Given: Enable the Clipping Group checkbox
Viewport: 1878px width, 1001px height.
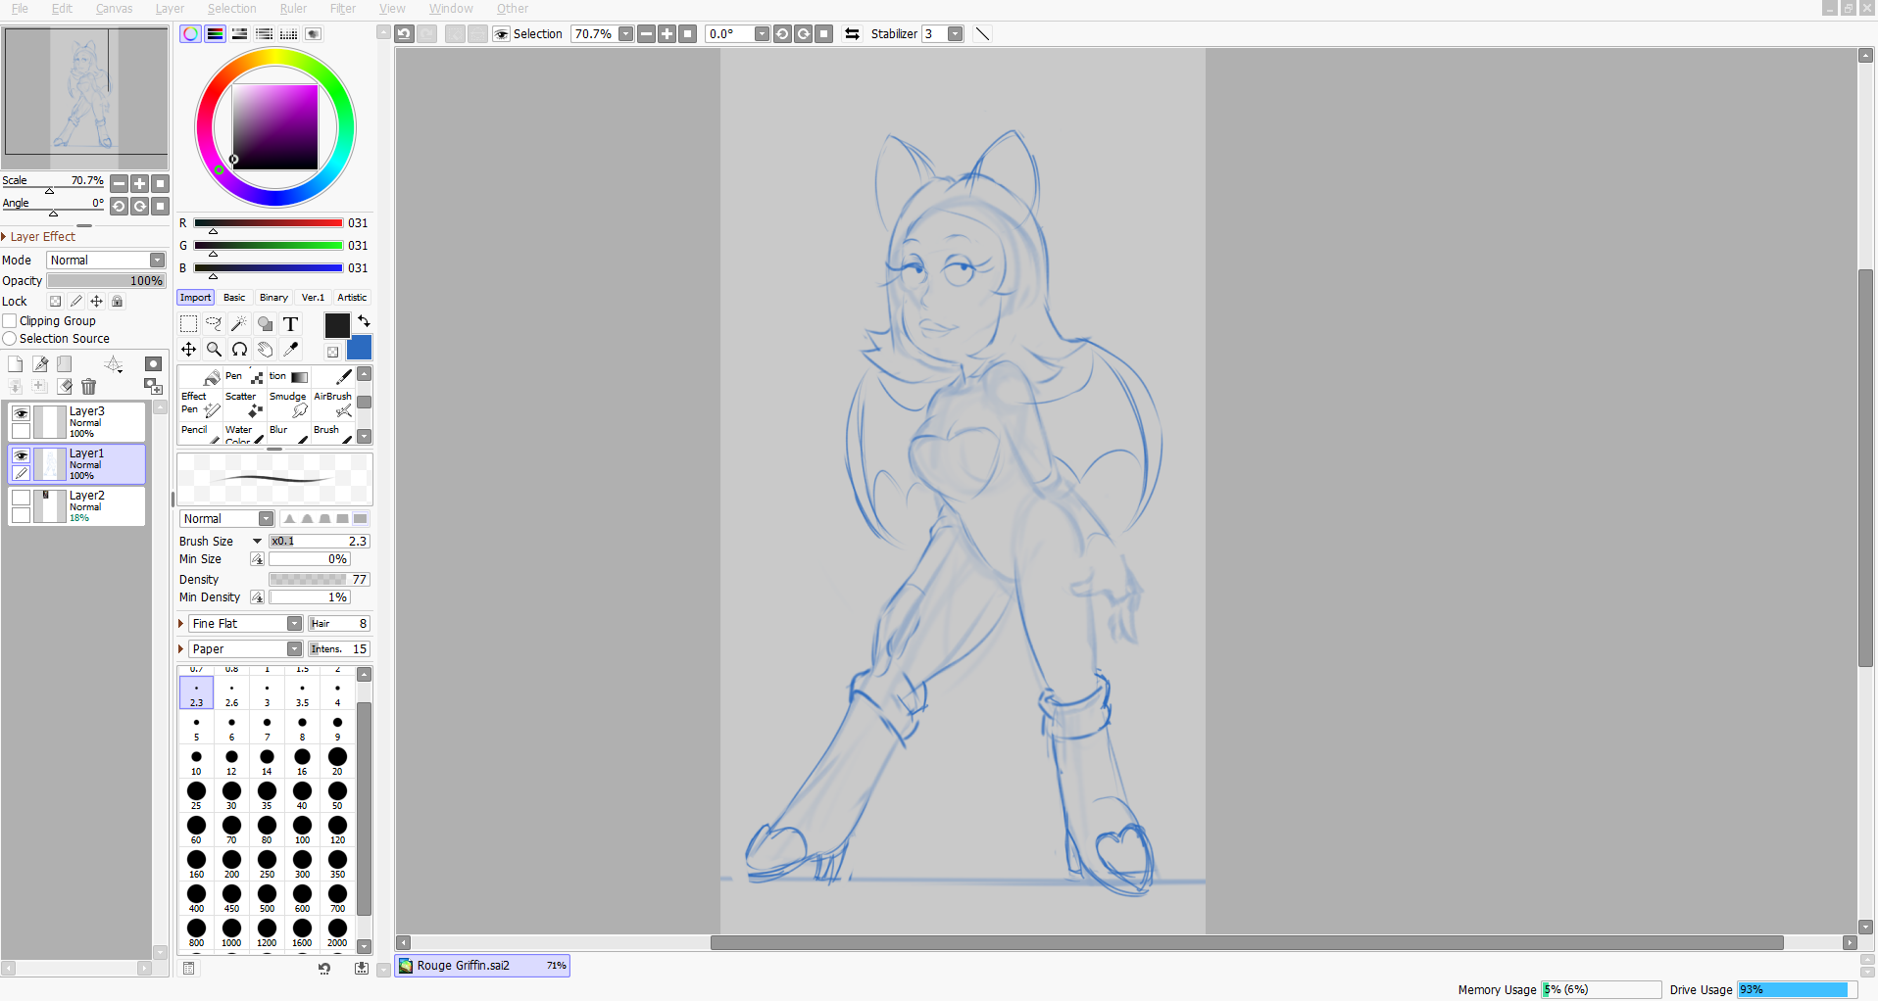Looking at the screenshot, I should pyautogui.click(x=10, y=321).
